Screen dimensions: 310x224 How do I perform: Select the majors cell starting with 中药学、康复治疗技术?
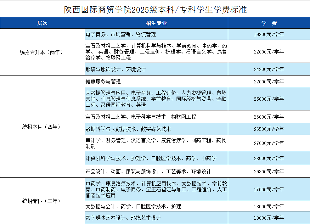[x=156, y=189]
